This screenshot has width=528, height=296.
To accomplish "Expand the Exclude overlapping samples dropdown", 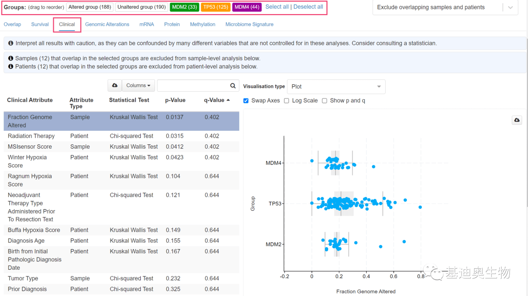I will [x=510, y=7].
